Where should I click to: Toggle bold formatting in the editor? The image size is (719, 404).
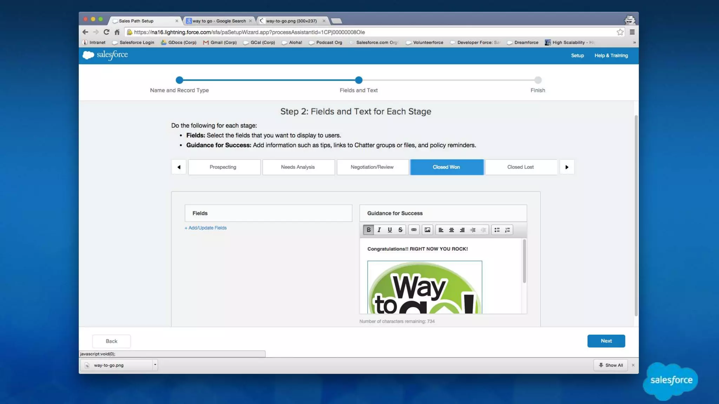tap(368, 230)
